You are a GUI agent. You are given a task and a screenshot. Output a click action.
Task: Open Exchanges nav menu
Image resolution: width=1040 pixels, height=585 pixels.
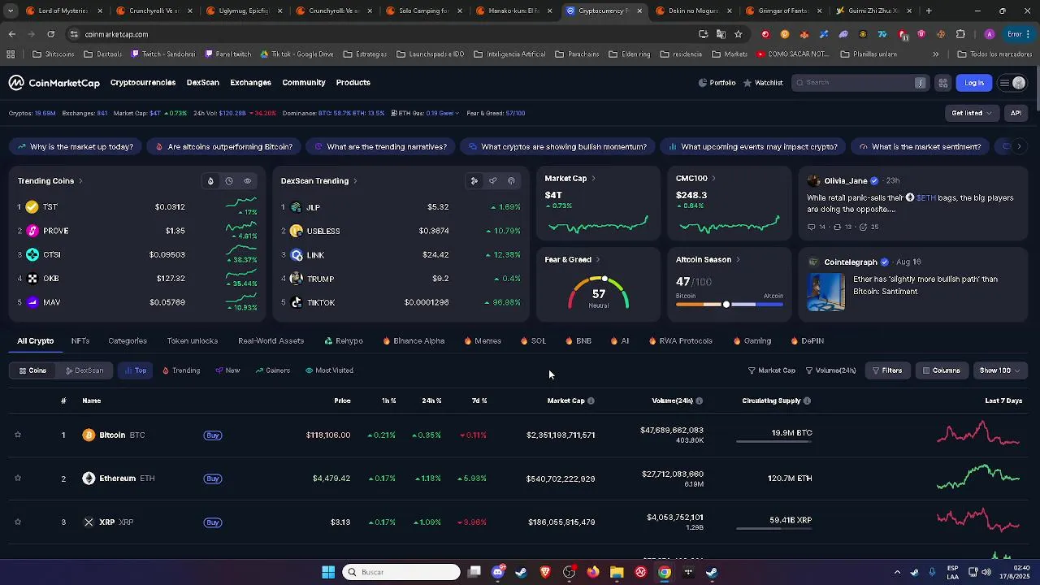250,83
